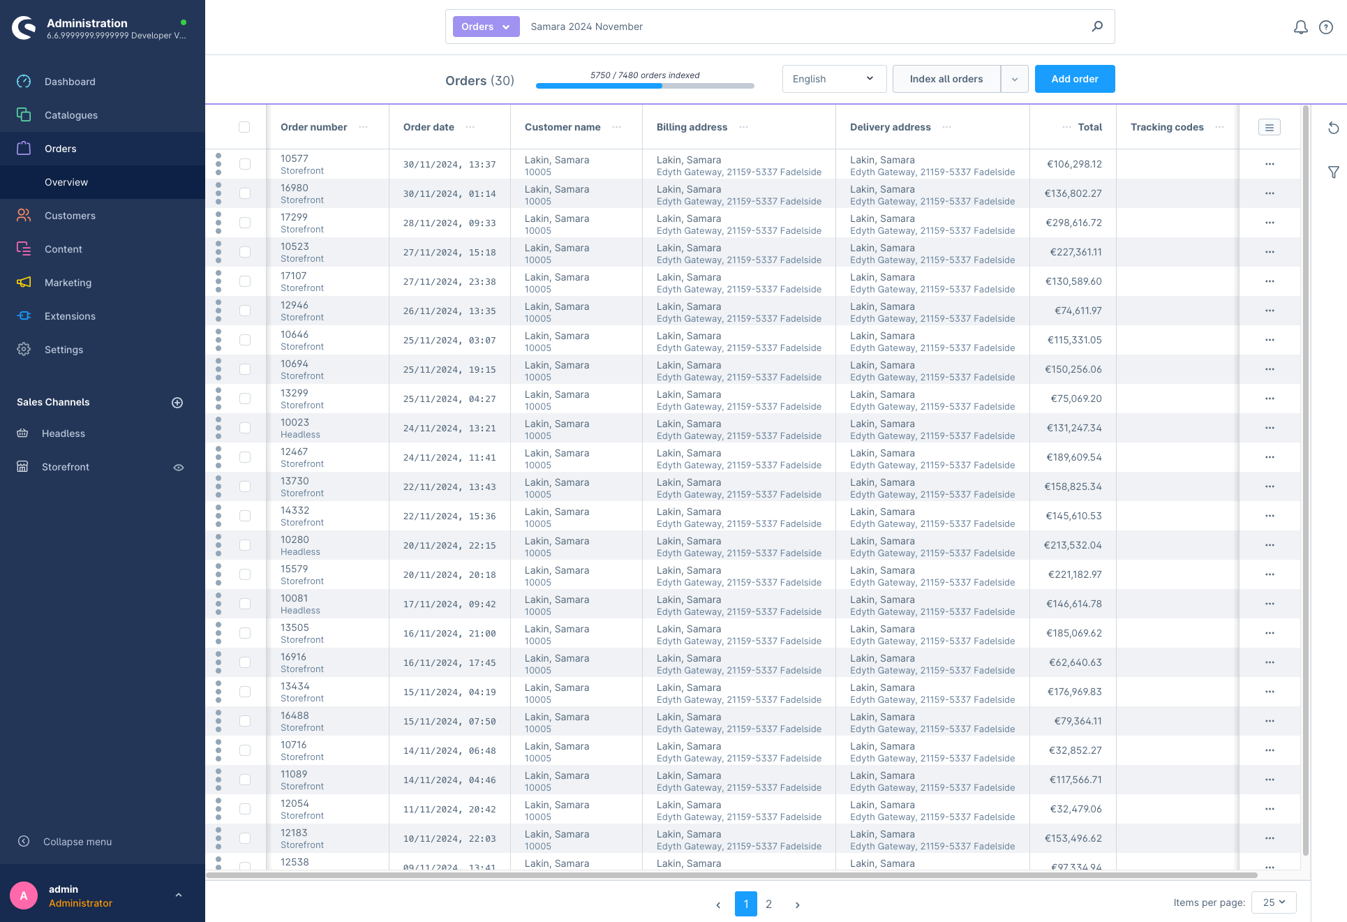Check the checkbox for order 16980
The width and height of the screenshot is (1347, 922).
(x=245, y=195)
